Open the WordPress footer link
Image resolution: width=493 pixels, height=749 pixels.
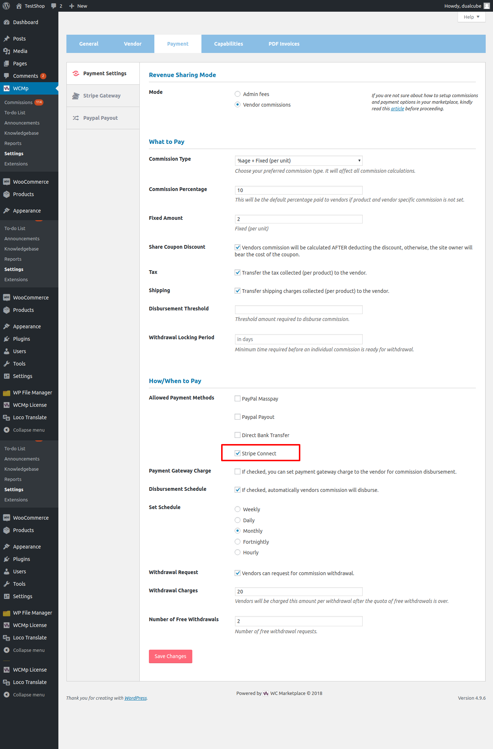[x=135, y=698]
